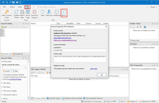Click the Help button in Search Filter
Image resolution: width=159 pixels, height=103 pixels.
(x=15, y=71)
